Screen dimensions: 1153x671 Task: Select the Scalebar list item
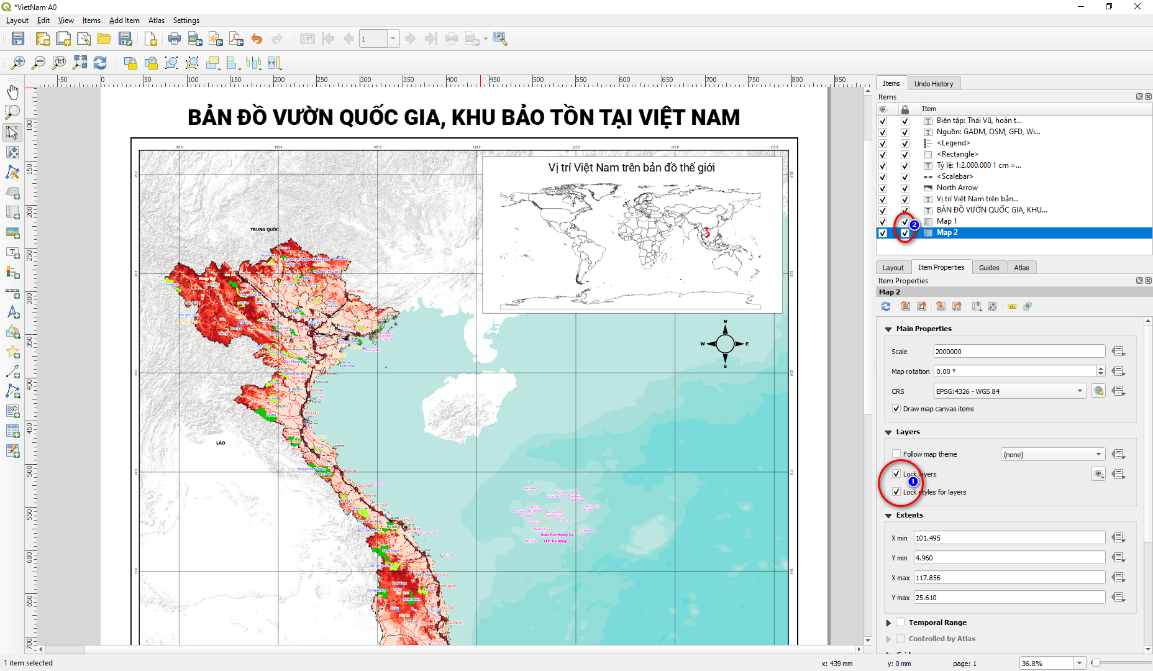pyautogui.click(x=955, y=176)
